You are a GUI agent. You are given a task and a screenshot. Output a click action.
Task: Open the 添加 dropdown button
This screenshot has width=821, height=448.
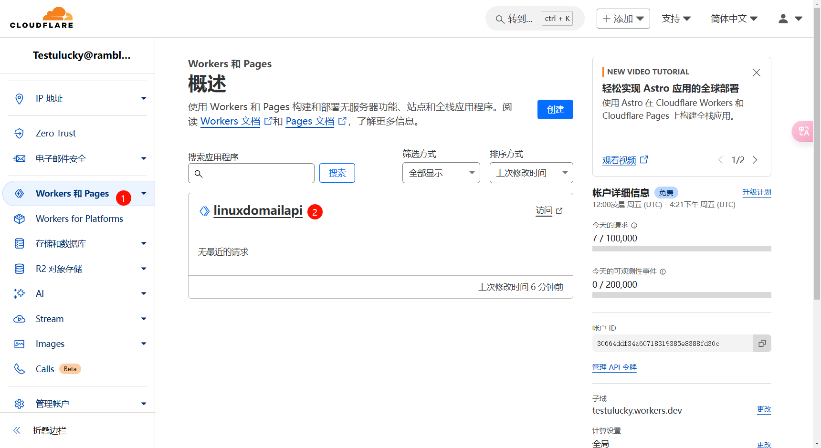tap(623, 19)
